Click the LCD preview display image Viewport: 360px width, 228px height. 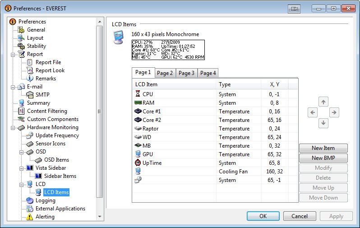click(168, 50)
